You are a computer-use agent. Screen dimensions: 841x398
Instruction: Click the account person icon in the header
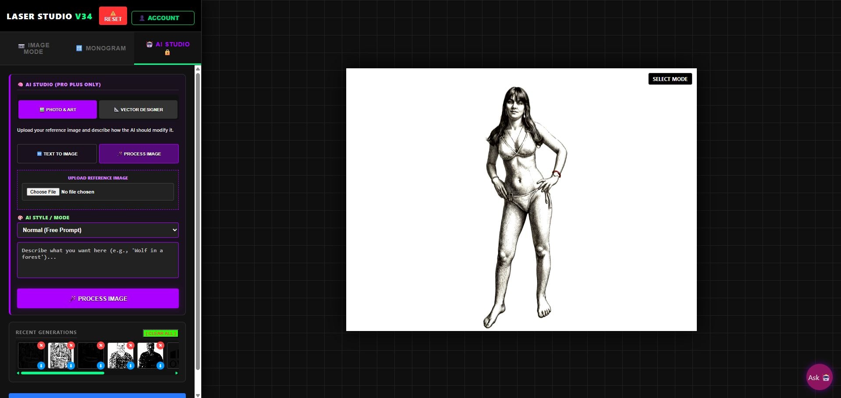tap(142, 18)
